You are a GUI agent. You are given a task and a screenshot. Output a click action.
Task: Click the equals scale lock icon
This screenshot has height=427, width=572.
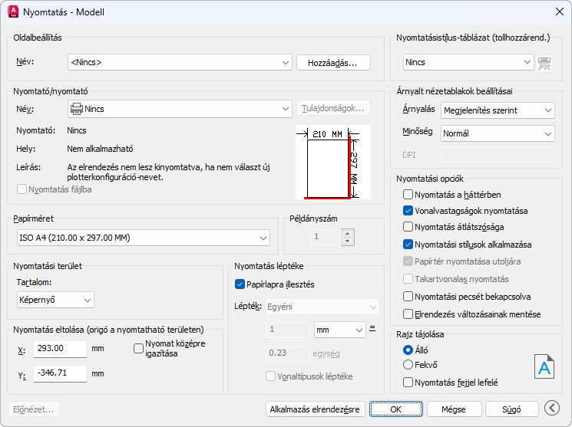coord(372,329)
